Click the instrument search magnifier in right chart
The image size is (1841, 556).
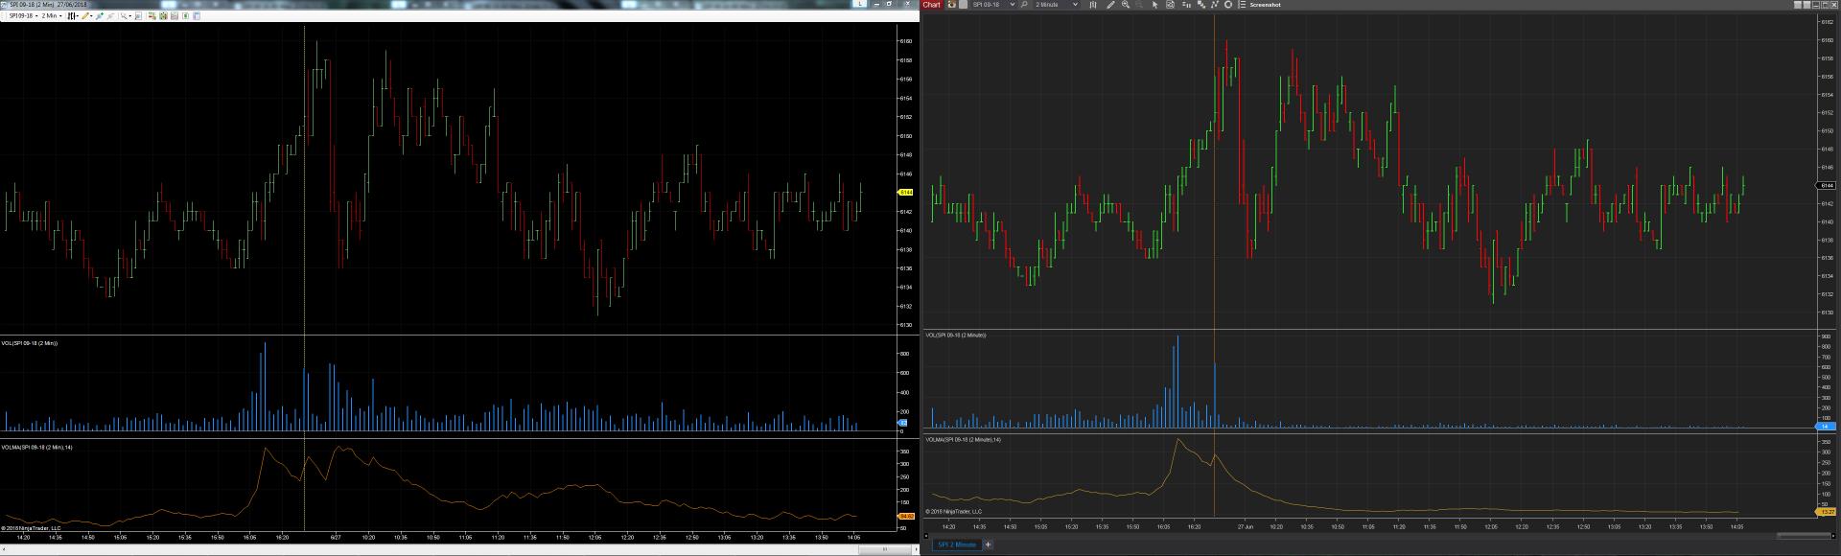click(1024, 5)
